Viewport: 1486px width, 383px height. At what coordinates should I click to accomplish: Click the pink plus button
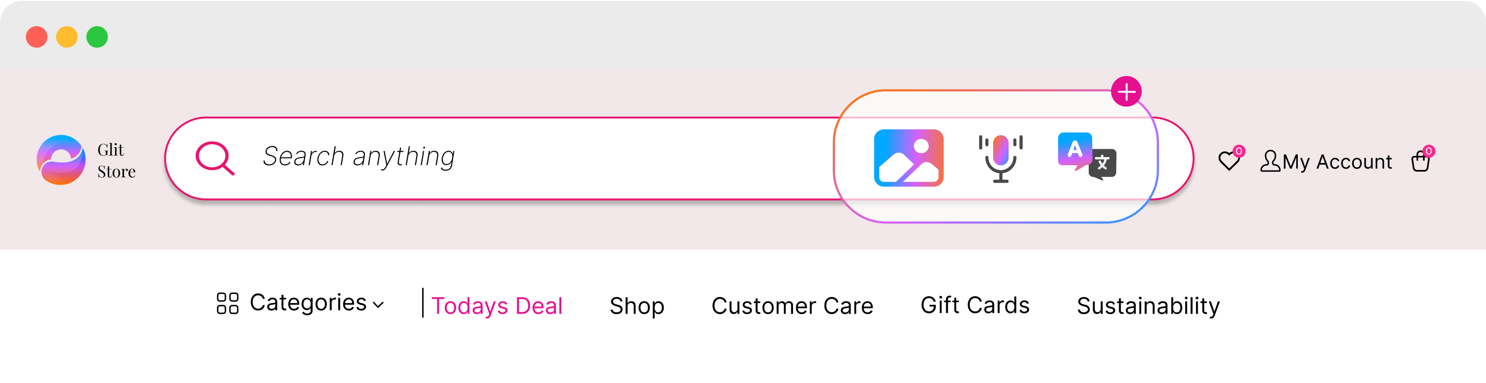point(1126,92)
